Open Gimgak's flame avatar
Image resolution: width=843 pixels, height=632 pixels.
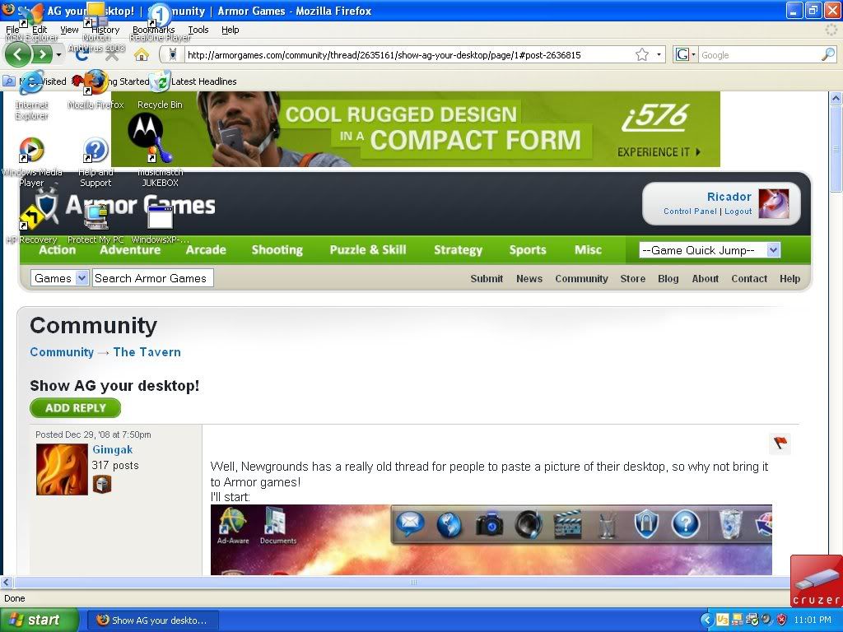(x=62, y=469)
